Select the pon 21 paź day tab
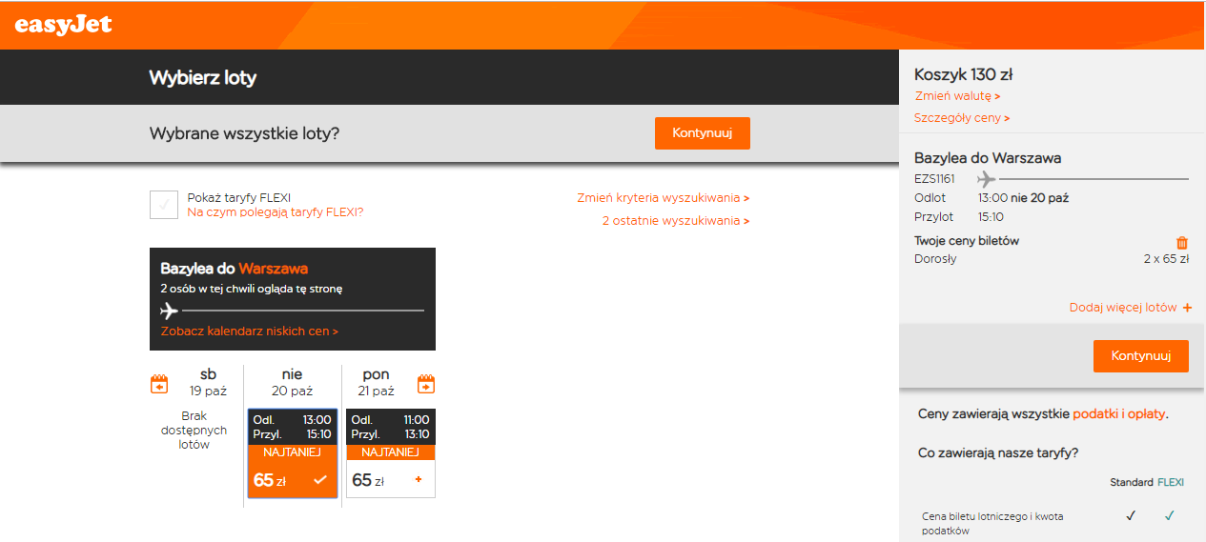The width and height of the screenshot is (1206, 542). tap(377, 383)
